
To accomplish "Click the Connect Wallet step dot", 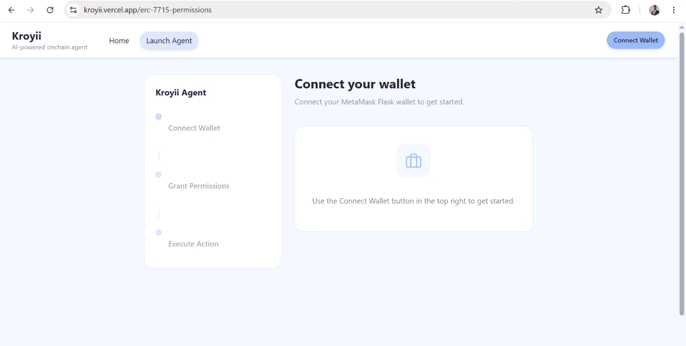I will (x=159, y=117).
